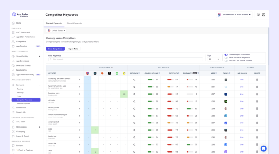This screenshot has width=279, height=154.
Task: Click the metadata search icon for booking com
Action: tap(134, 94)
